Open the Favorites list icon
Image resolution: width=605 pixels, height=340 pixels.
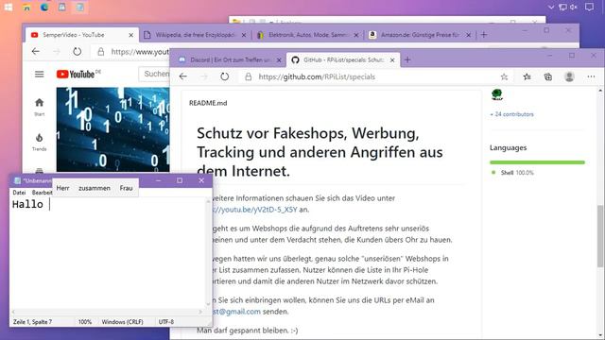pyautogui.click(x=527, y=76)
